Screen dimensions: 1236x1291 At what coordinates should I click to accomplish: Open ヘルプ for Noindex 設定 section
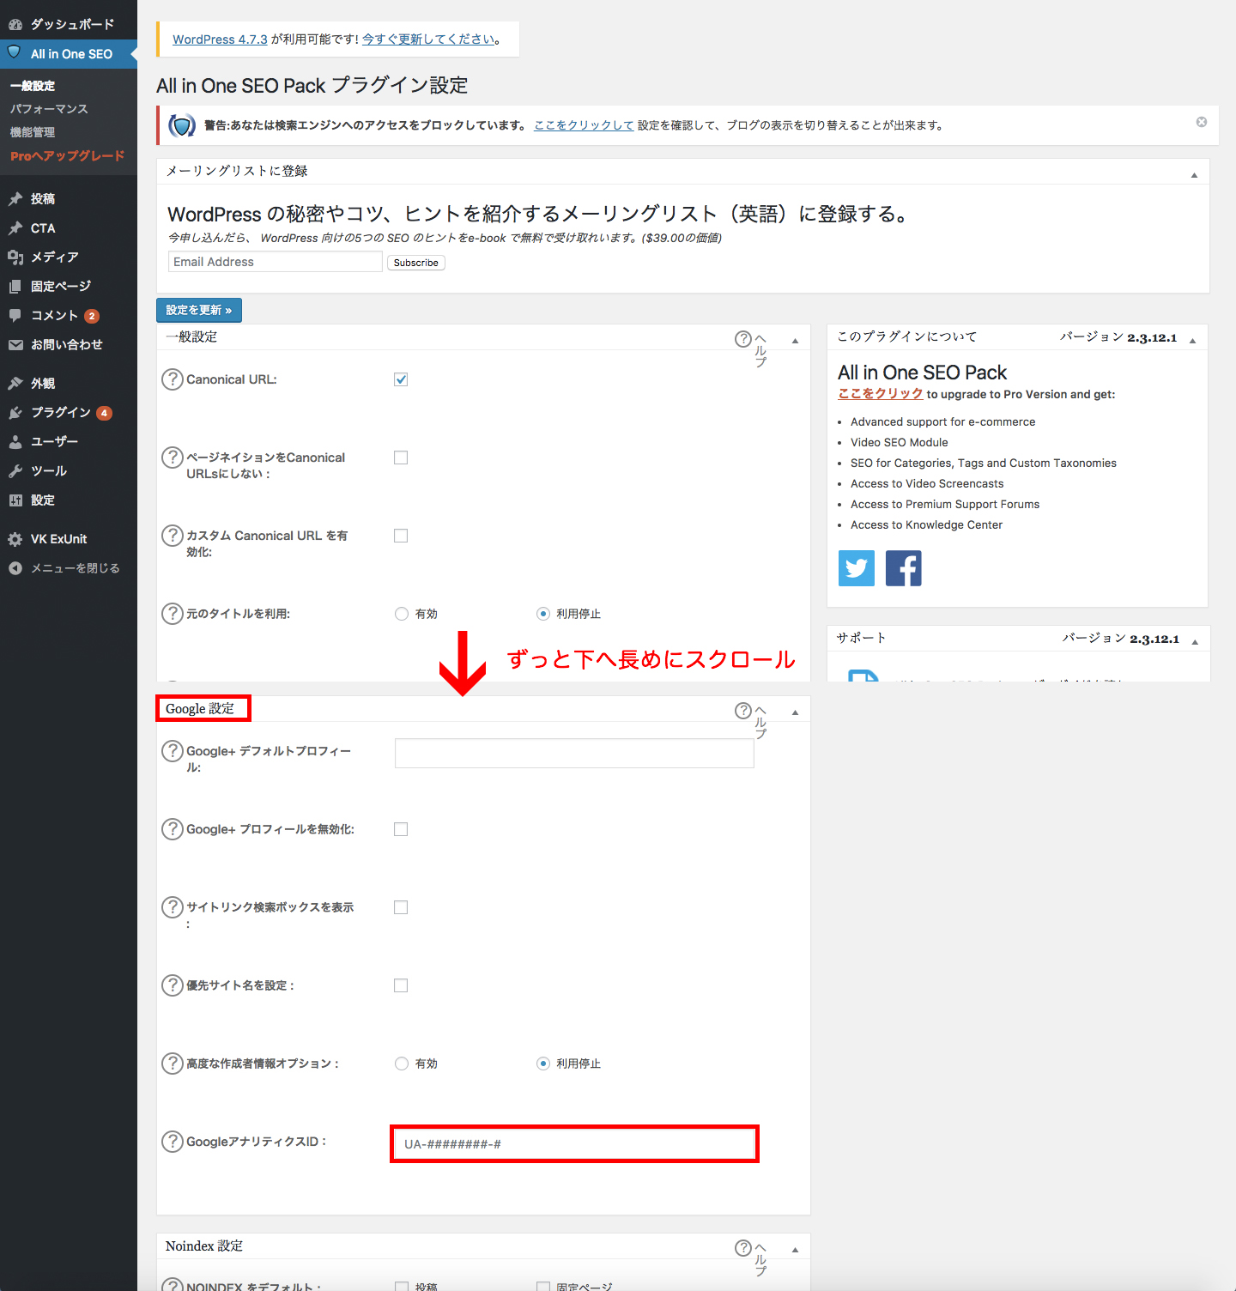(751, 1257)
